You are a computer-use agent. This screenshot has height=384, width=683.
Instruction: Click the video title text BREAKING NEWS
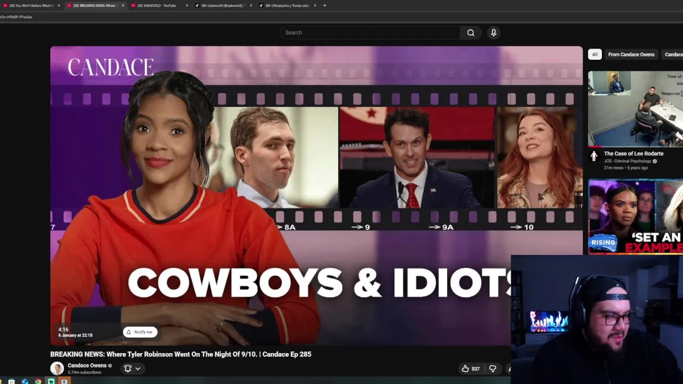[x=181, y=354]
